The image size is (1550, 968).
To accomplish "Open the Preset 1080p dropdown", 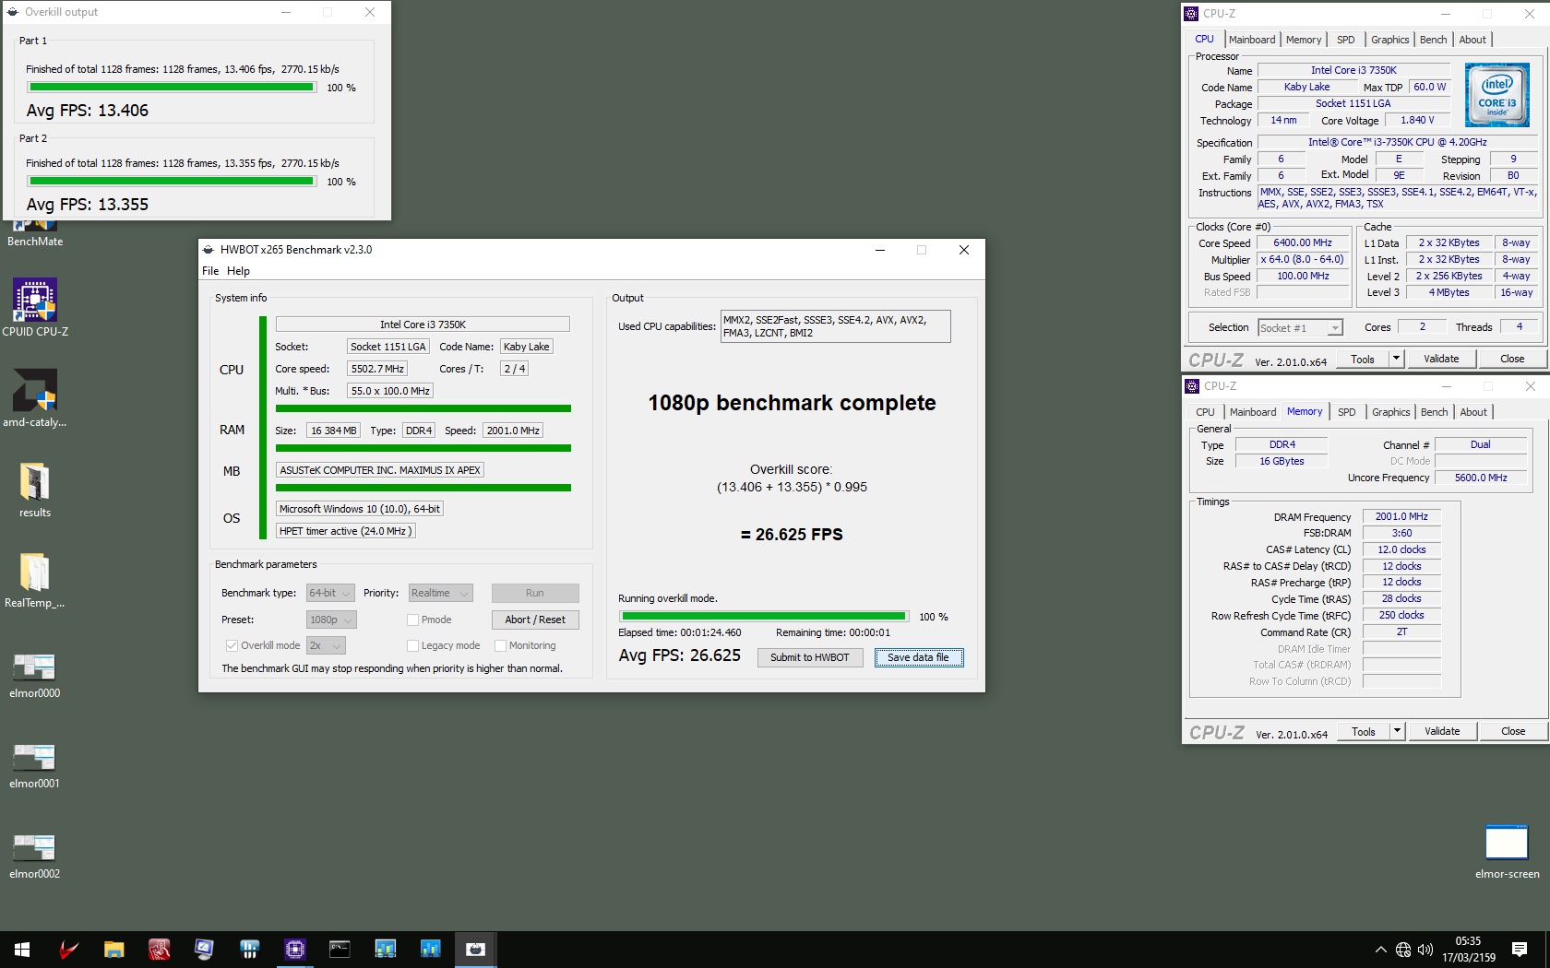I will click(x=331, y=620).
